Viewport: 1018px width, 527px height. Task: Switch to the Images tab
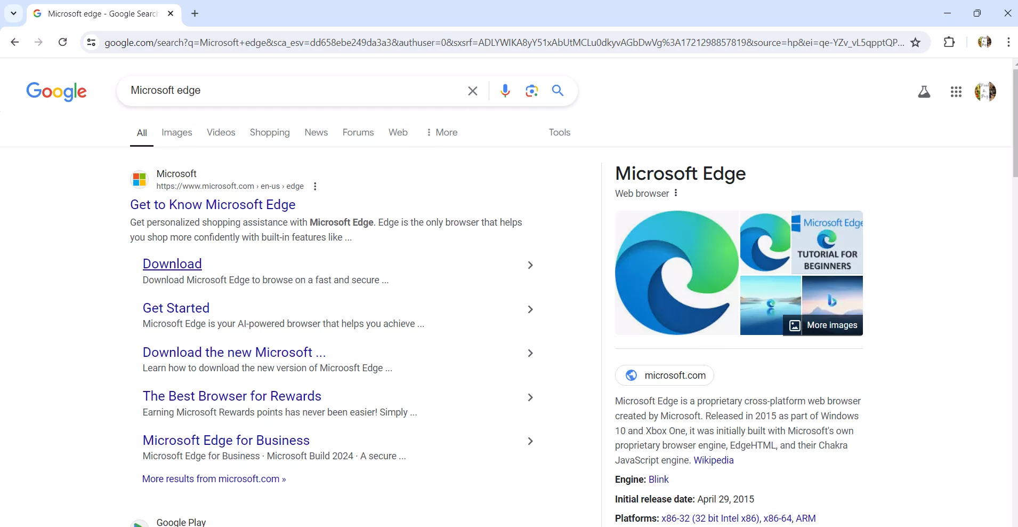pyautogui.click(x=176, y=132)
